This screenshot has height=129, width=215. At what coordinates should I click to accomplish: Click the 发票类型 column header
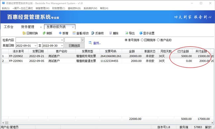(x=87, y=51)
